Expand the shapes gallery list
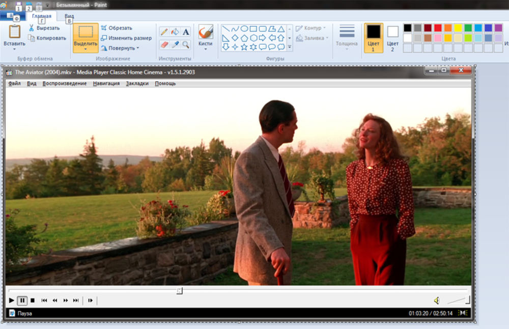The image size is (509, 329). 290,47
